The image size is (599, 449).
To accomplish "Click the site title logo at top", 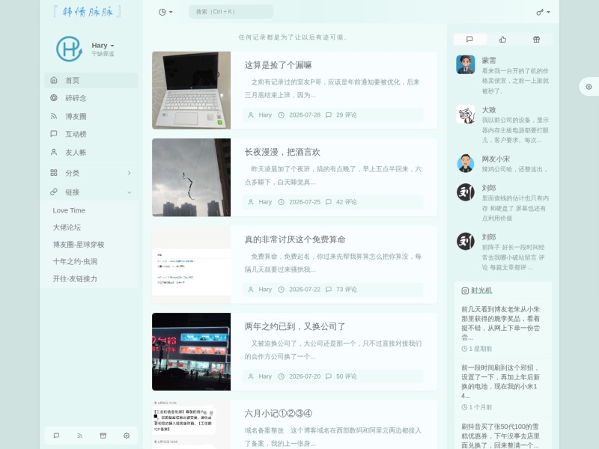I will pos(87,11).
